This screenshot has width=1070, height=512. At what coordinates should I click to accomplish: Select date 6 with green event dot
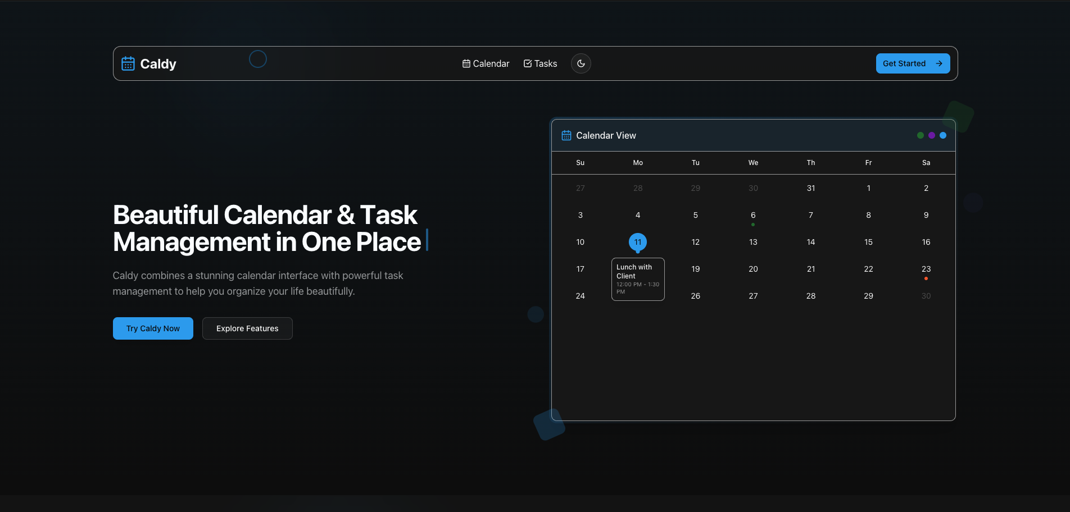tap(753, 216)
